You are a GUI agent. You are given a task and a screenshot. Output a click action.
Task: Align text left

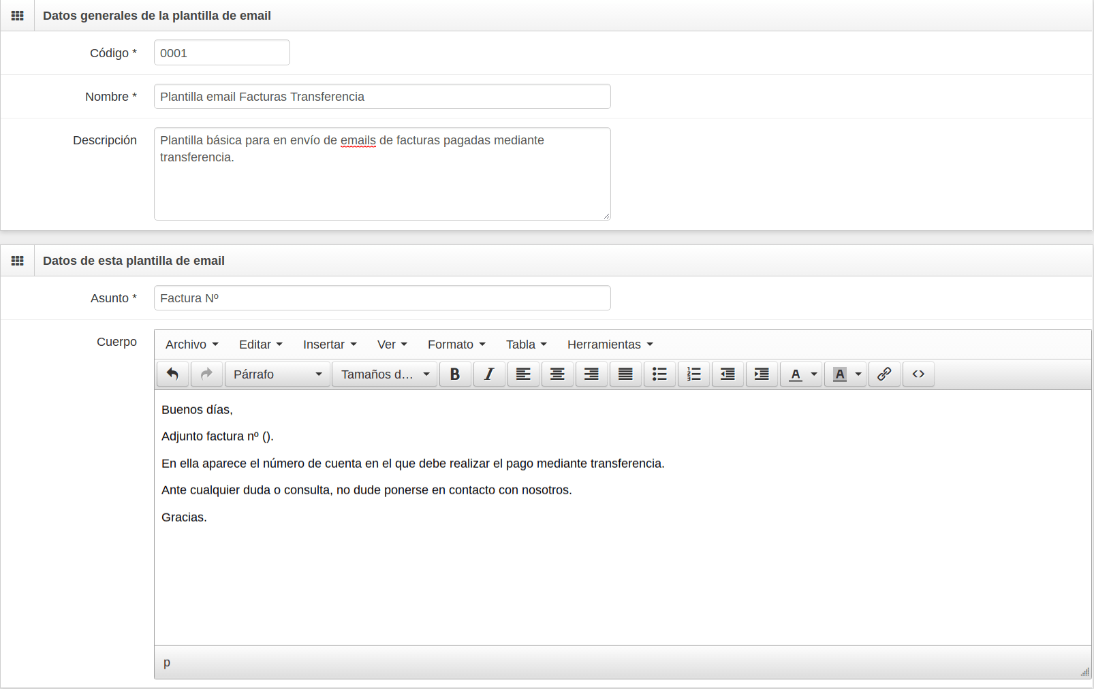click(523, 374)
